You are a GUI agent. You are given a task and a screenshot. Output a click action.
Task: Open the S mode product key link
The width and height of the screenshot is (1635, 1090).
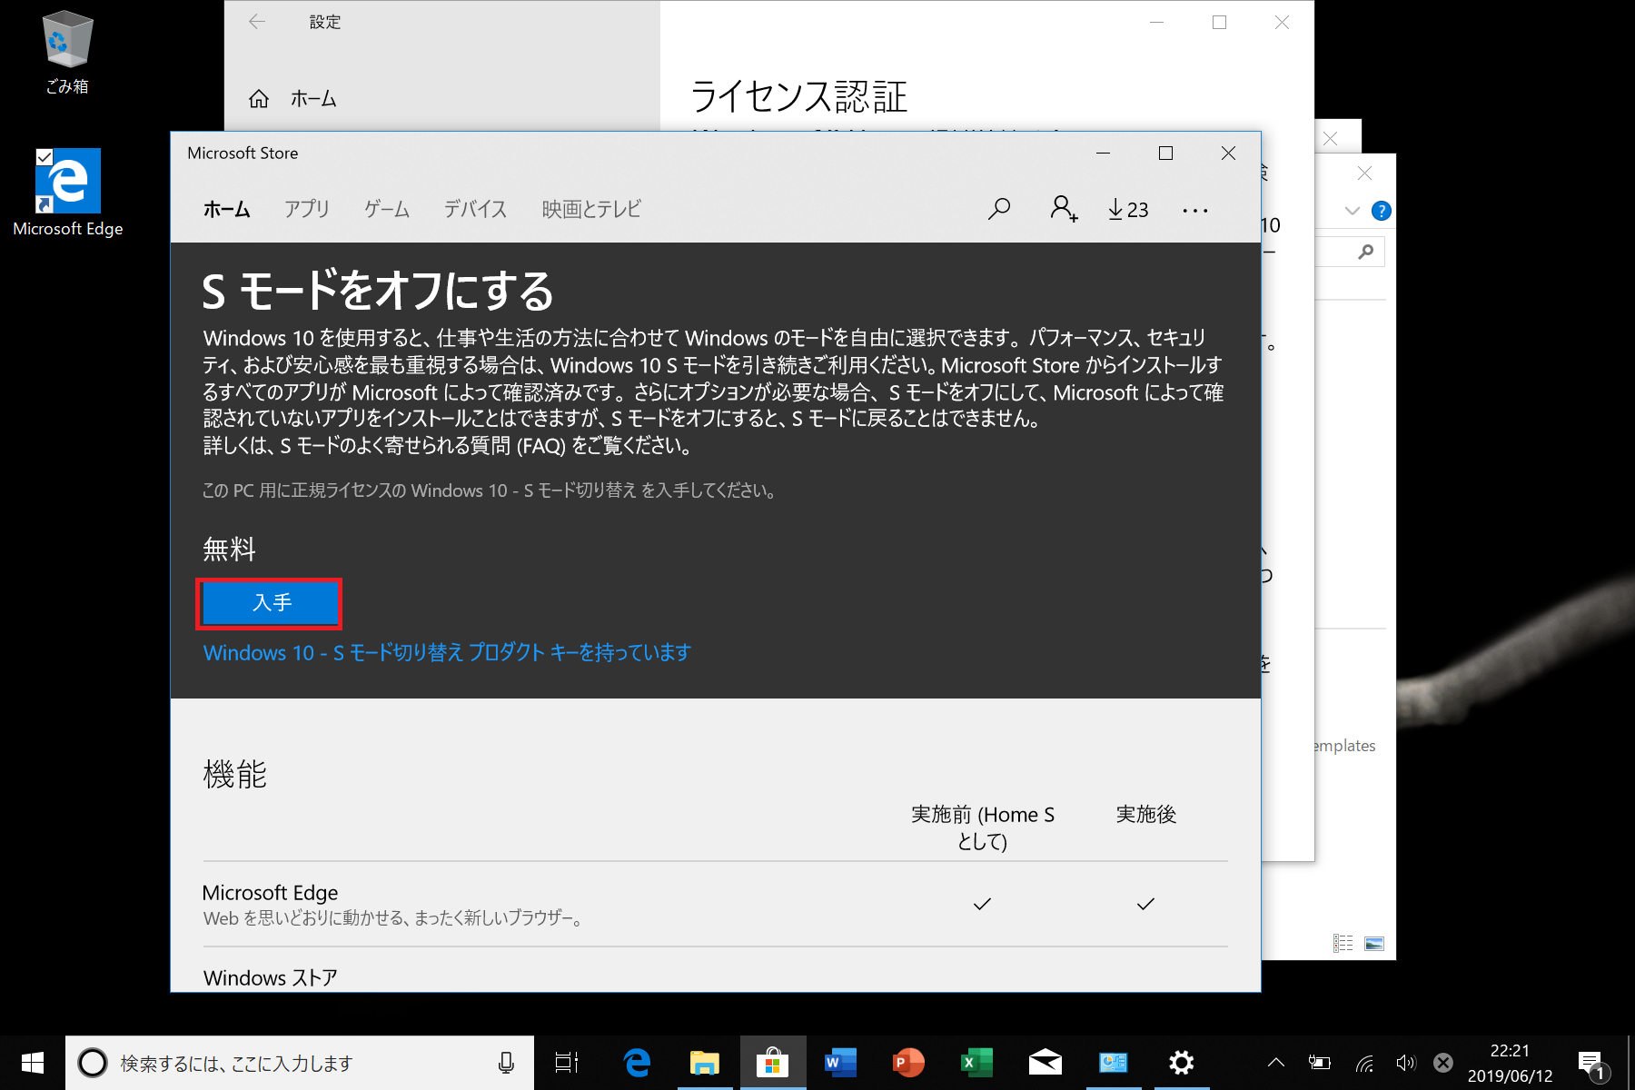pyautogui.click(x=447, y=652)
